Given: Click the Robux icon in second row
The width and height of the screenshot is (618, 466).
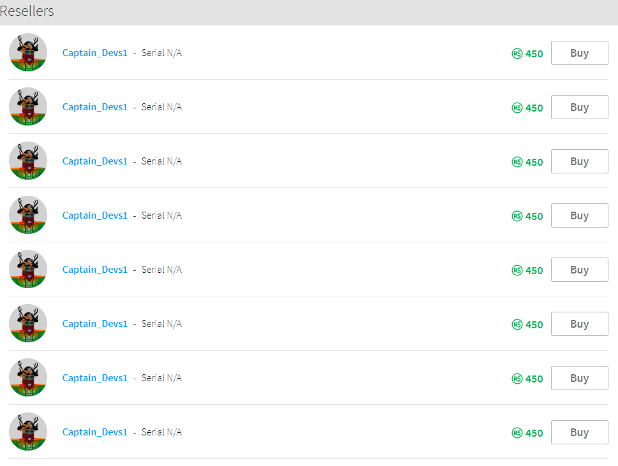Looking at the screenshot, I should 517,108.
